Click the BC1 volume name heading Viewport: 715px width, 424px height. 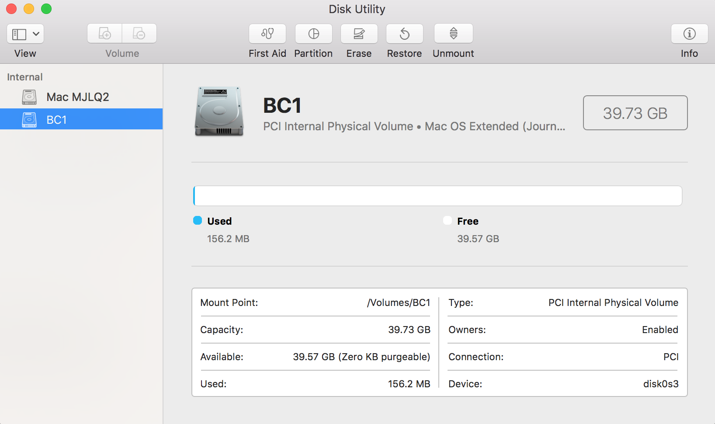click(x=282, y=105)
